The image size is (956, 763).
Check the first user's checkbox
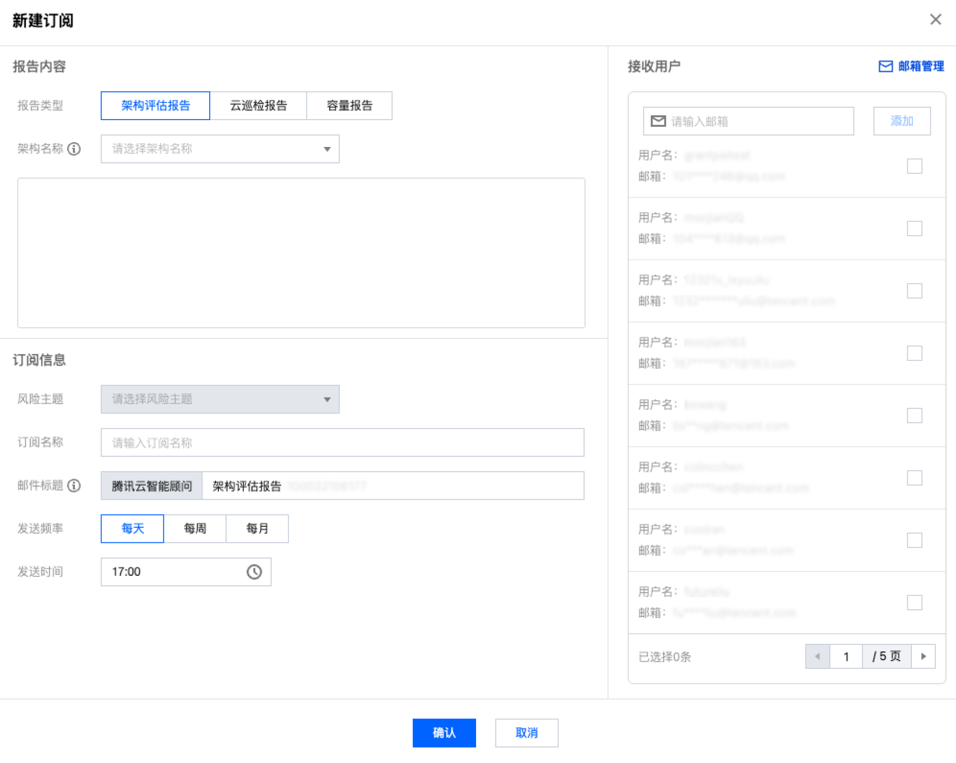tap(914, 166)
